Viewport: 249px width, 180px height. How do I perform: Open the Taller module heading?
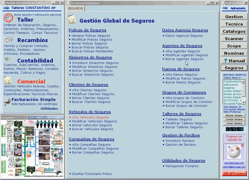point(25,20)
